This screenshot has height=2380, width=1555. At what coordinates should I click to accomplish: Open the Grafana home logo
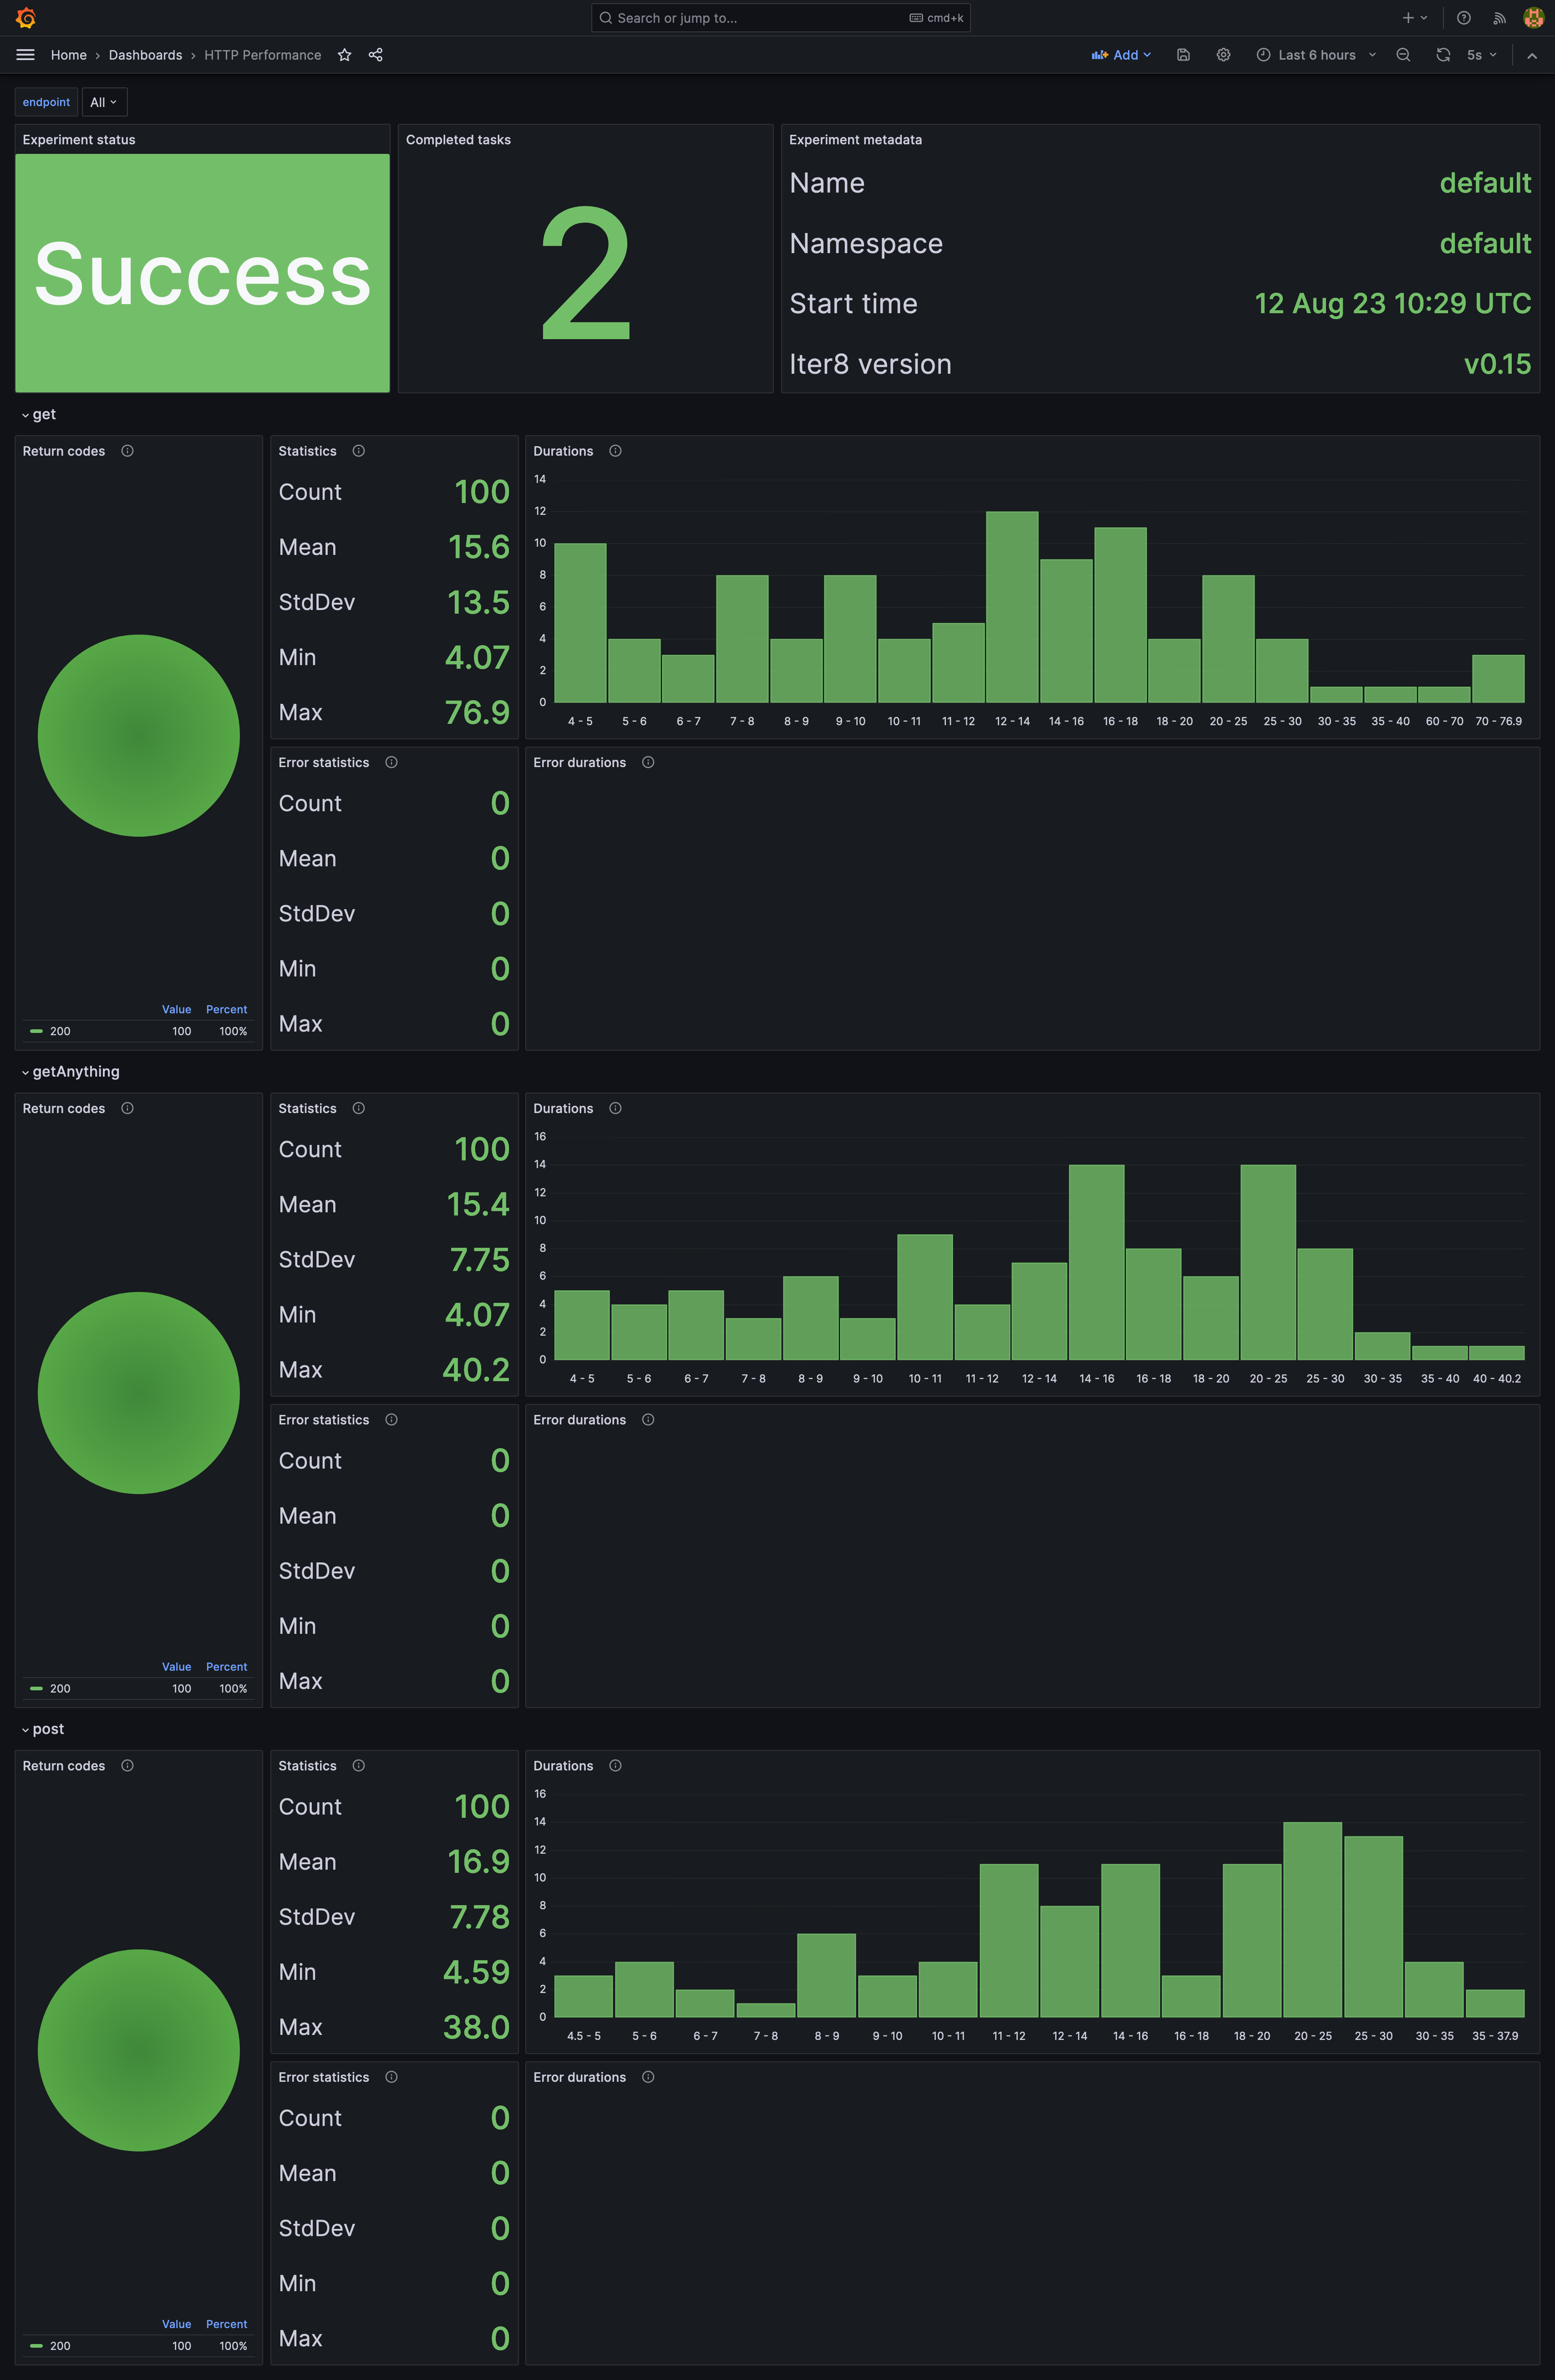26,18
